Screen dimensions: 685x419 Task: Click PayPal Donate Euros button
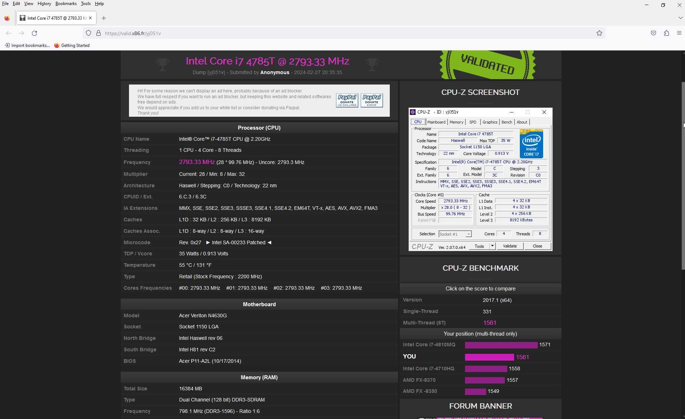coord(372,100)
